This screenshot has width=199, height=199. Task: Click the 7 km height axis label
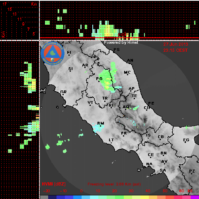point(28,29)
